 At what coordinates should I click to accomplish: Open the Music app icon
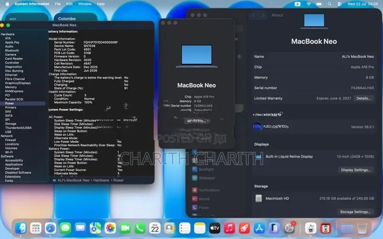coord(229,228)
